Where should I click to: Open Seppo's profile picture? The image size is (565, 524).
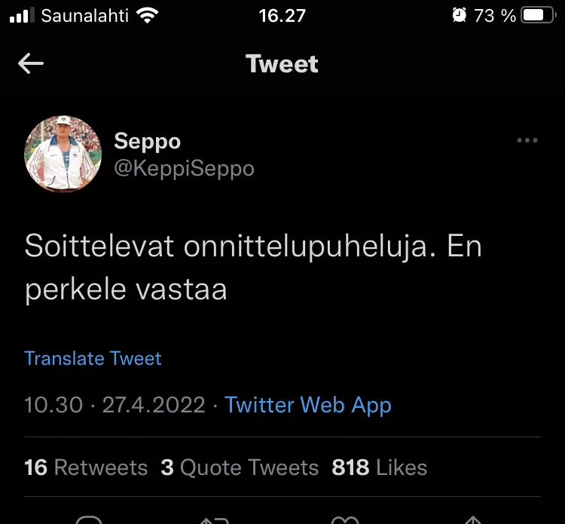pyautogui.click(x=63, y=155)
